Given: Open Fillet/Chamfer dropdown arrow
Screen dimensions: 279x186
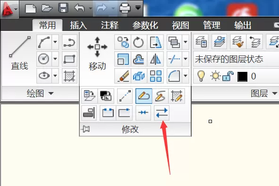Looking at the screenshot, I should 186,76.
